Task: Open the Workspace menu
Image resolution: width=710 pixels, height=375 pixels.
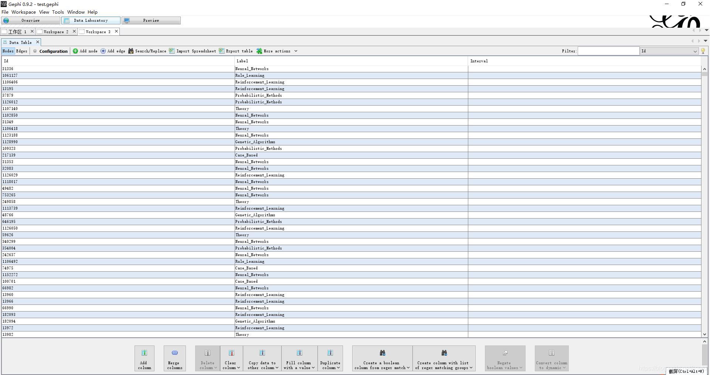Action: coord(24,12)
